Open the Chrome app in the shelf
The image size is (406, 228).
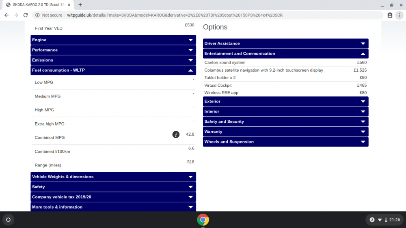203,220
